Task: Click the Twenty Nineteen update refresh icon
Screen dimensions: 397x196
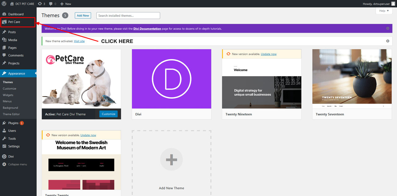Action: tap(228, 54)
